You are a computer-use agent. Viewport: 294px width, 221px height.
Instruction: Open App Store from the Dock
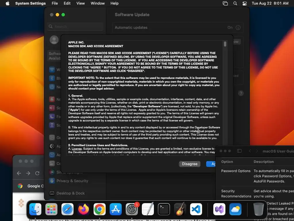pos(116,209)
